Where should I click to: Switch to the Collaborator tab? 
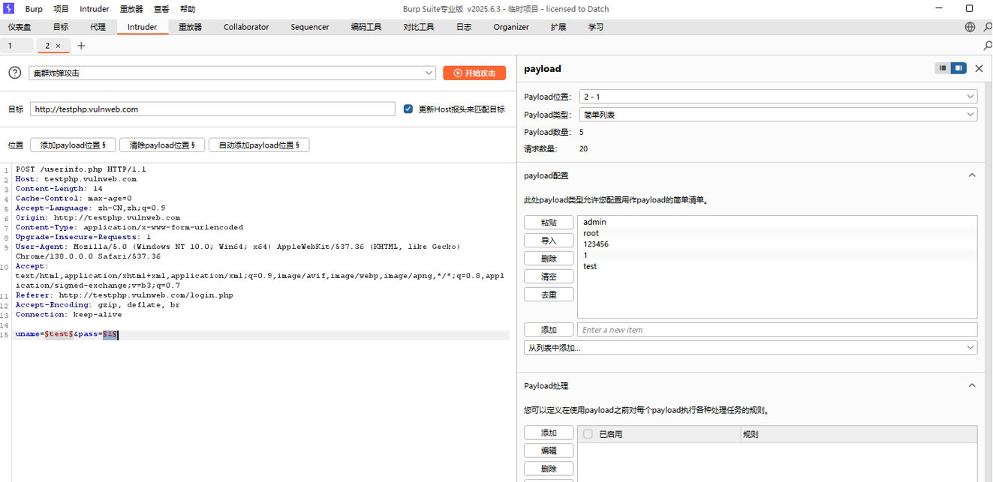[x=246, y=27]
